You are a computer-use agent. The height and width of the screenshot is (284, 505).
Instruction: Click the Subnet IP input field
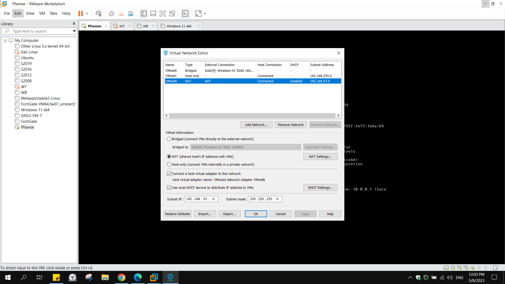(x=201, y=199)
